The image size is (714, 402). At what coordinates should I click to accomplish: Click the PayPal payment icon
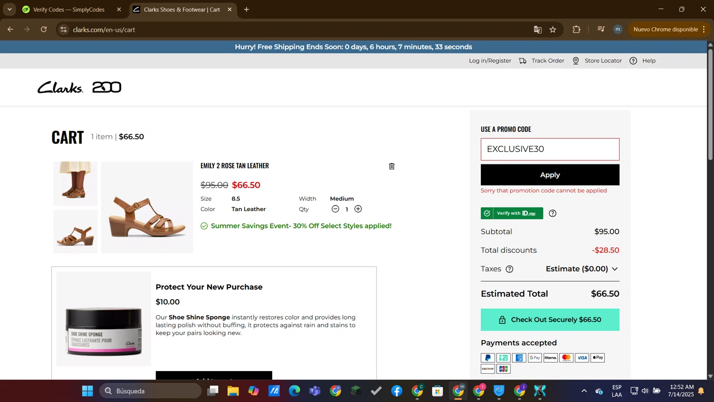coord(487,358)
